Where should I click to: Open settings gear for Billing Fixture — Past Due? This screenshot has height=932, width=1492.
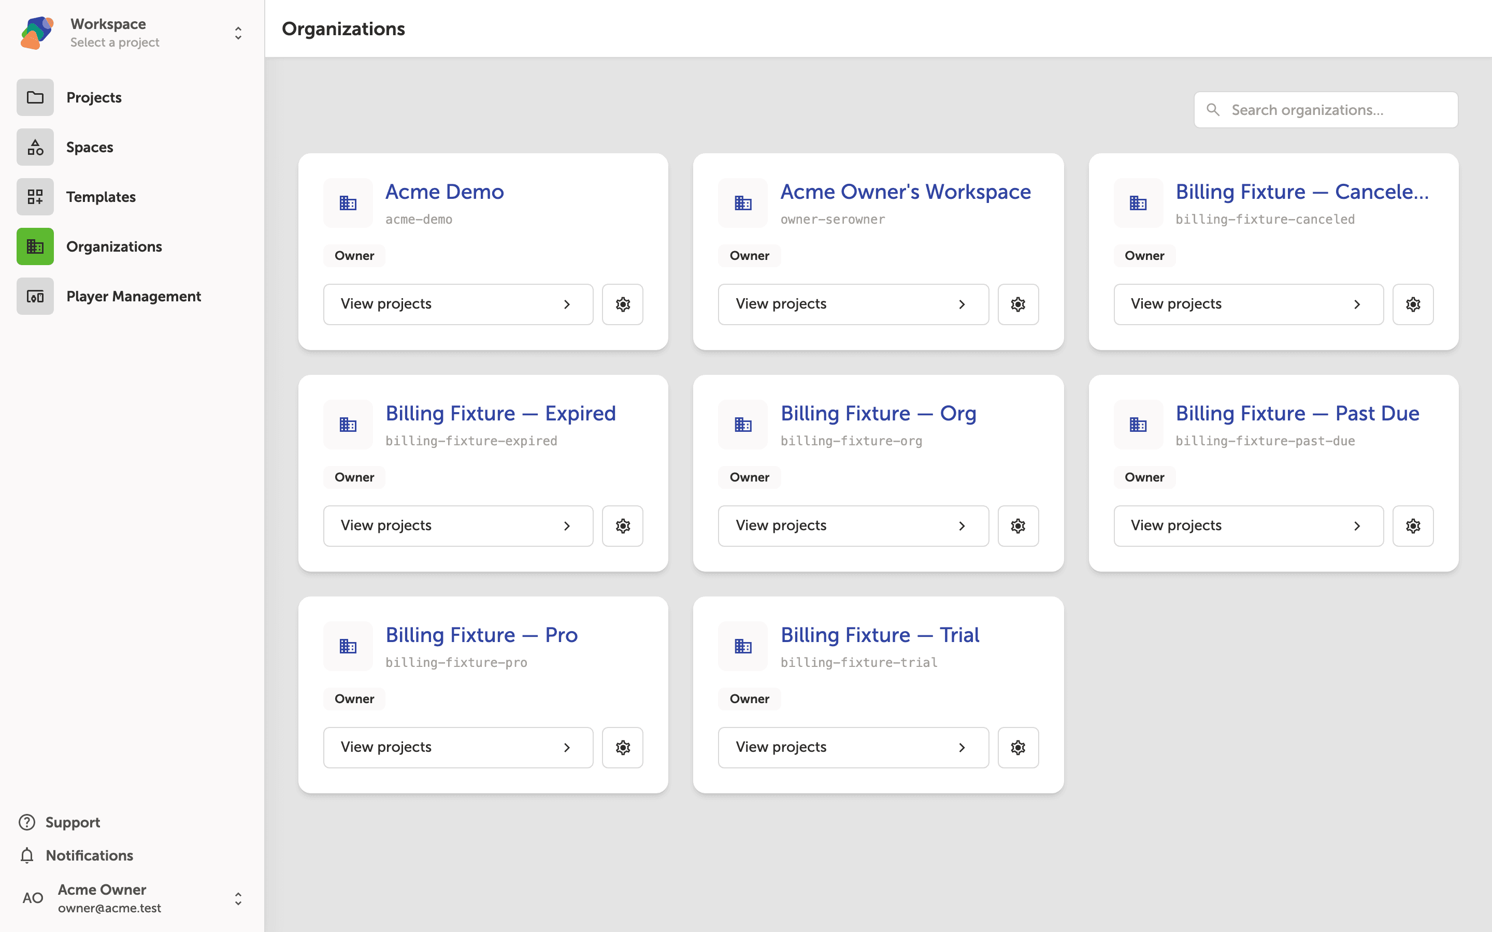(1412, 526)
